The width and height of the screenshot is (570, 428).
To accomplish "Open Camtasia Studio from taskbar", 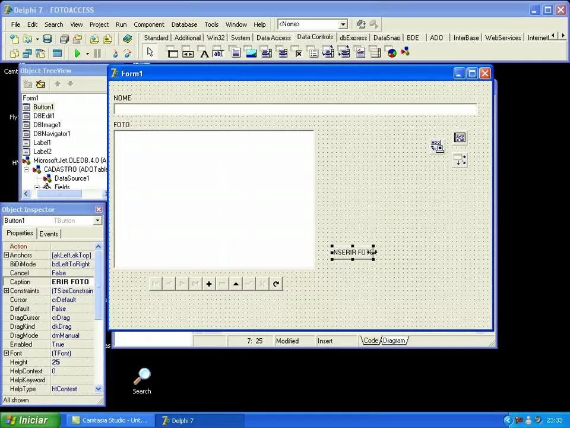I will point(110,420).
